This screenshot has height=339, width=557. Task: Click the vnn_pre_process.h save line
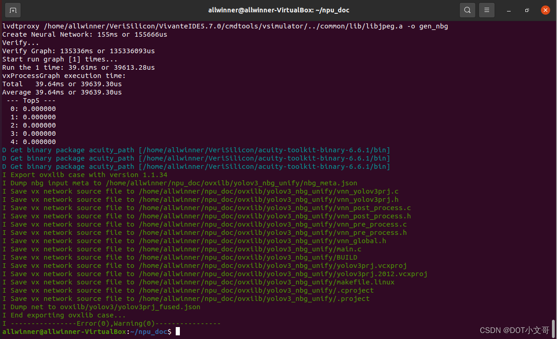point(205,233)
